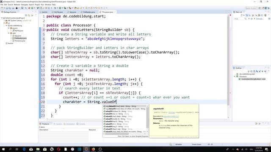Open the Refactor menu
Screen dimensions: 271x152
coord(17,5)
